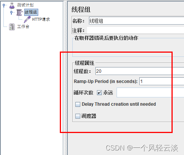Select the 线程组 tree item
This screenshot has height=155, width=184.
click(31, 12)
